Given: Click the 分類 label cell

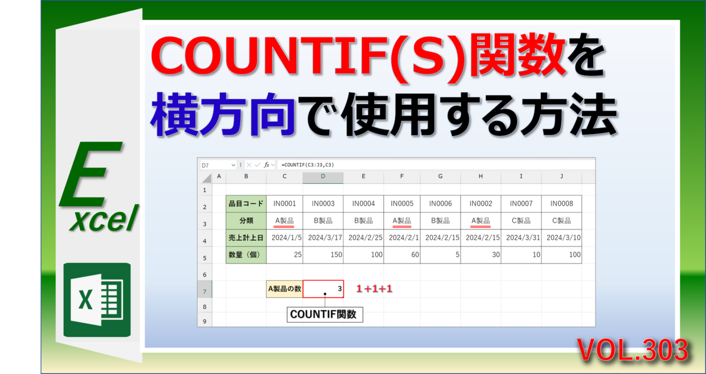Looking at the screenshot, I should [x=246, y=221].
